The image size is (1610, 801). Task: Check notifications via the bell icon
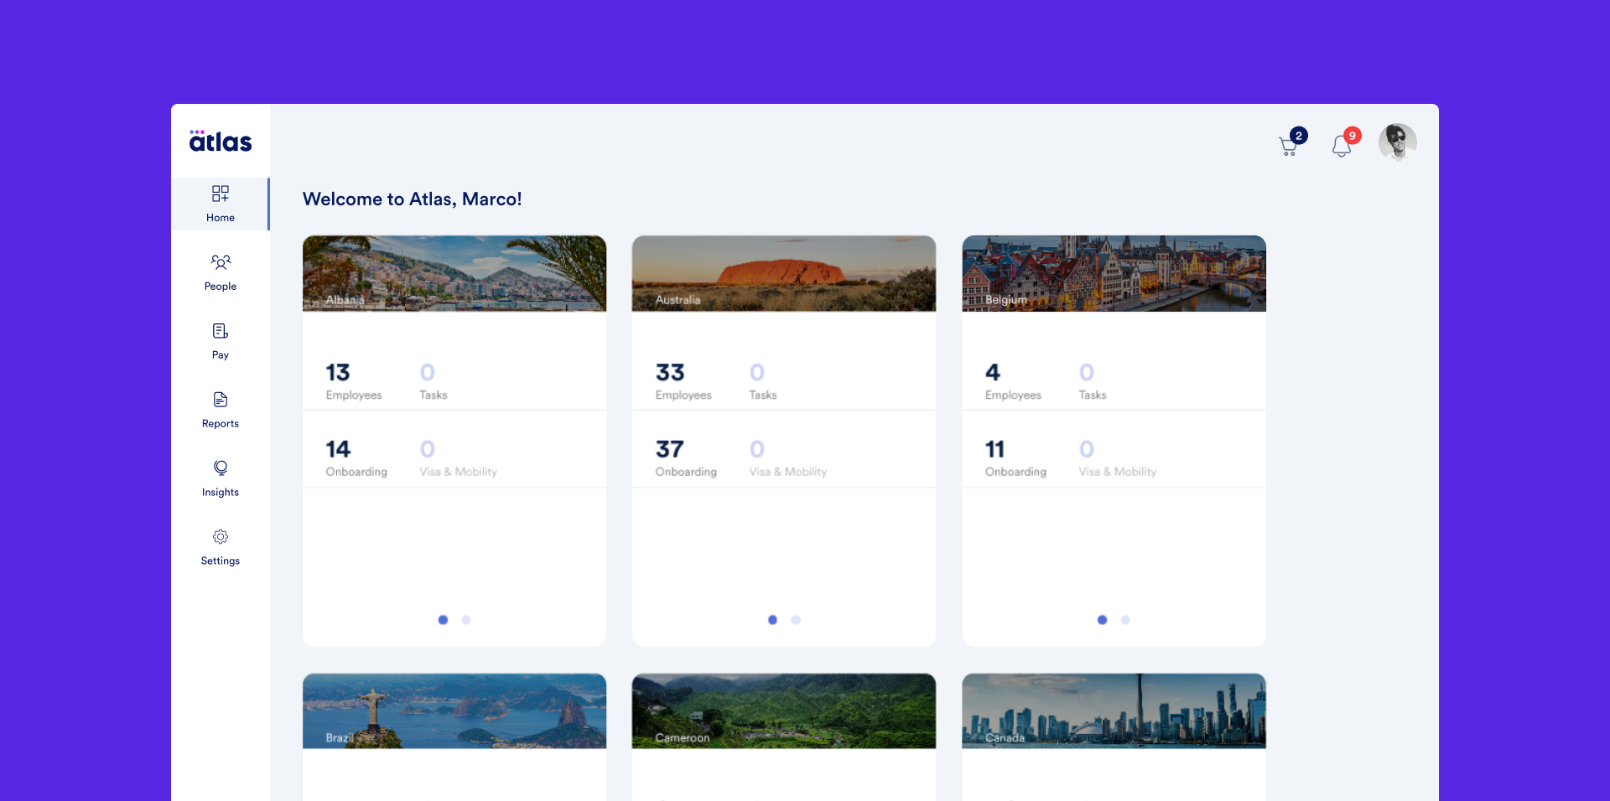click(x=1342, y=144)
